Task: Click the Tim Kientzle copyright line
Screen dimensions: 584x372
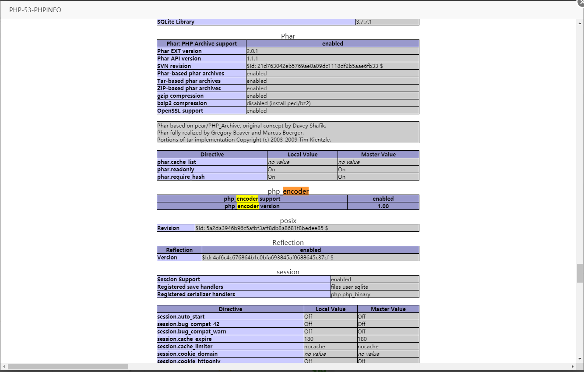Action: tap(244, 140)
